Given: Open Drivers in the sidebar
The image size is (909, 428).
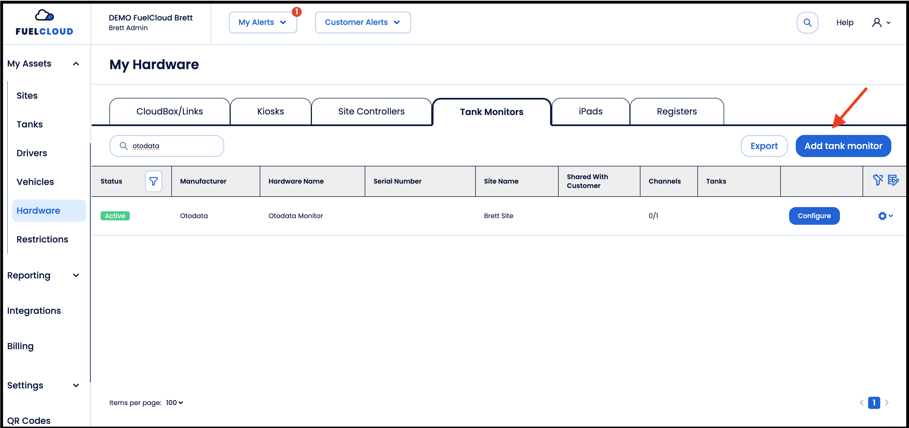Looking at the screenshot, I should point(32,153).
